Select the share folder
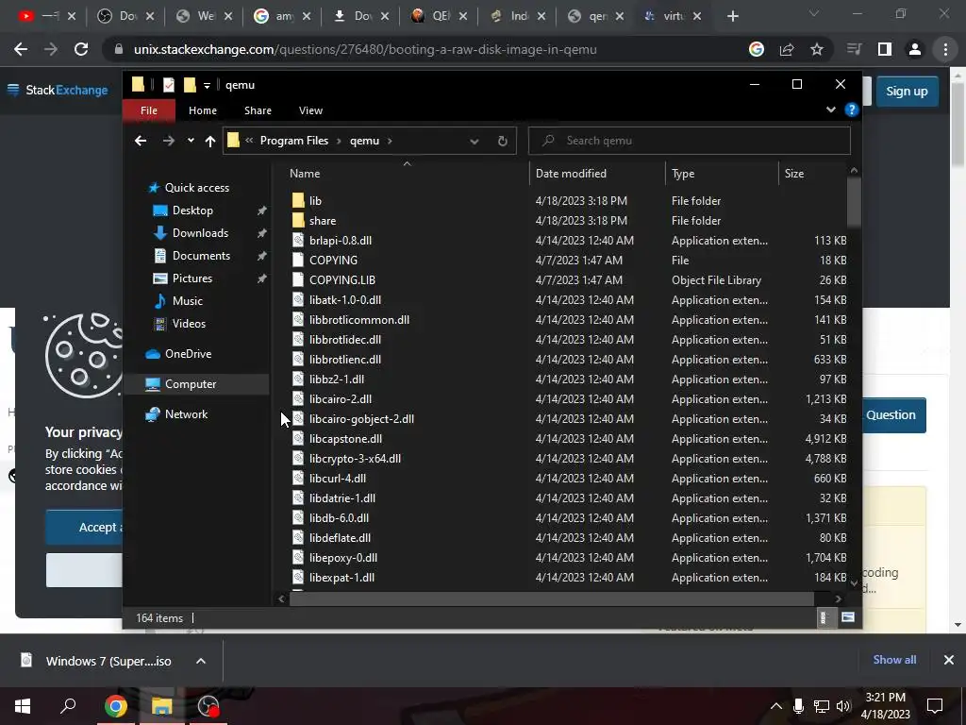The width and height of the screenshot is (966, 725). coord(323,221)
